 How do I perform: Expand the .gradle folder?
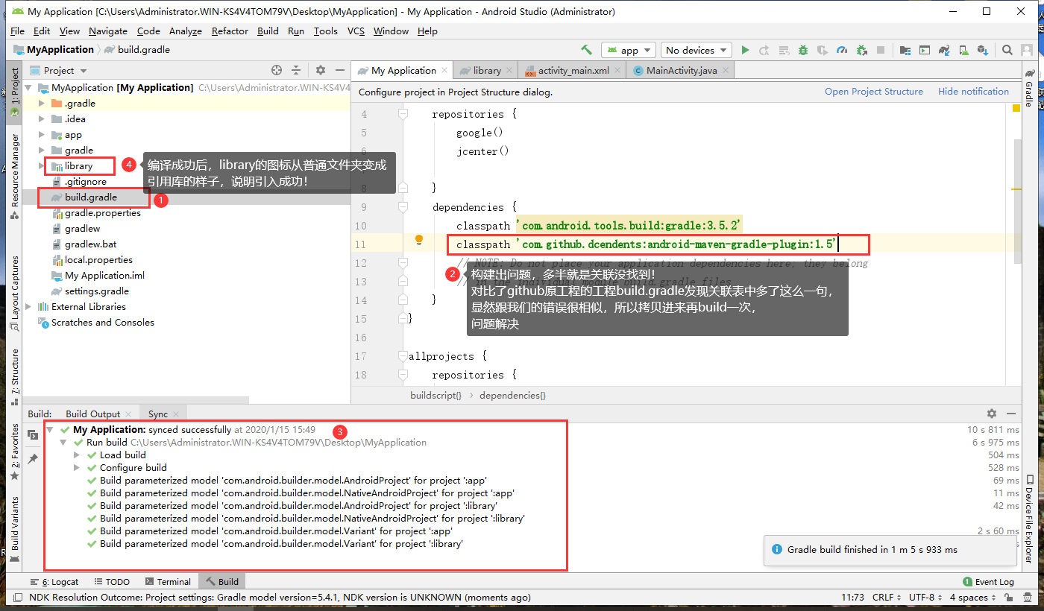pos(42,104)
